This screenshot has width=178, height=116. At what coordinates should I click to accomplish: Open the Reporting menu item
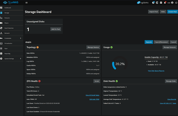(12, 53)
